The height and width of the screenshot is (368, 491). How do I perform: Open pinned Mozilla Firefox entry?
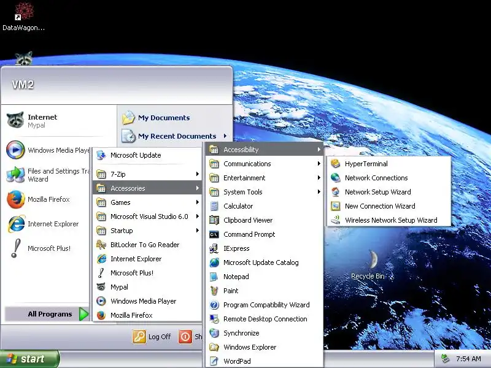[x=47, y=199]
